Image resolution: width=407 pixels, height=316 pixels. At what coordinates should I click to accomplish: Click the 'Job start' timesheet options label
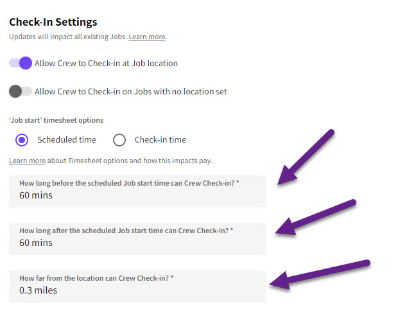click(56, 120)
